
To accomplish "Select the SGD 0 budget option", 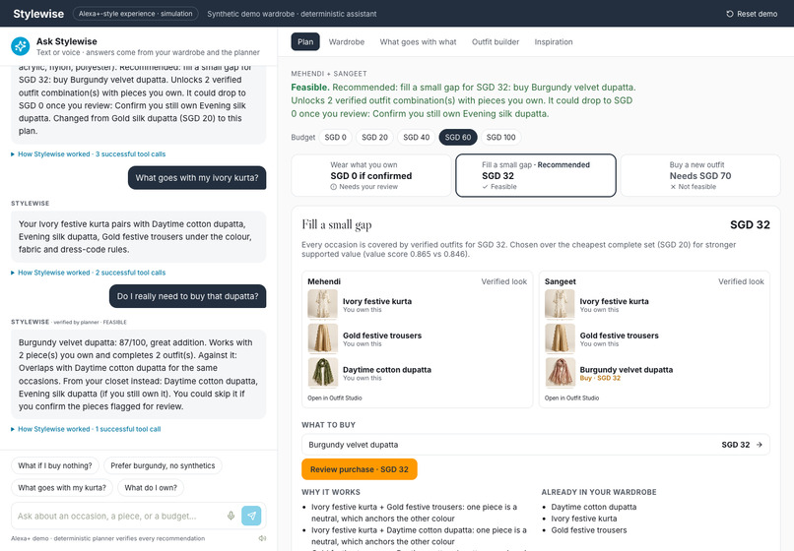I will tap(335, 137).
